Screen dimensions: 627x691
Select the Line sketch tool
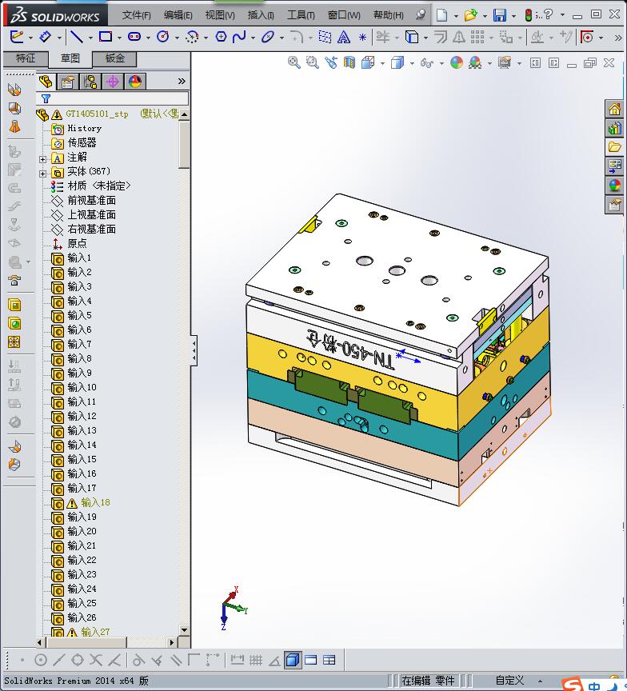(x=77, y=37)
